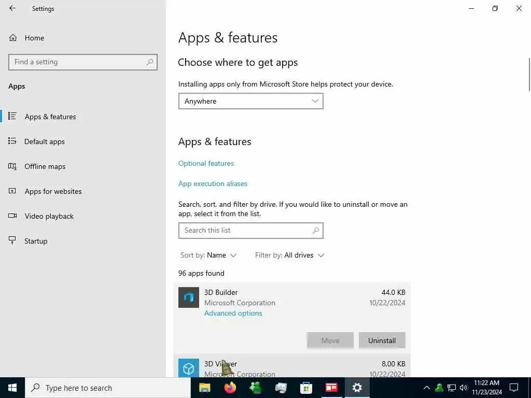Click the Startup sidebar icon
The image size is (531, 398).
pyautogui.click(x=12, y=240)
